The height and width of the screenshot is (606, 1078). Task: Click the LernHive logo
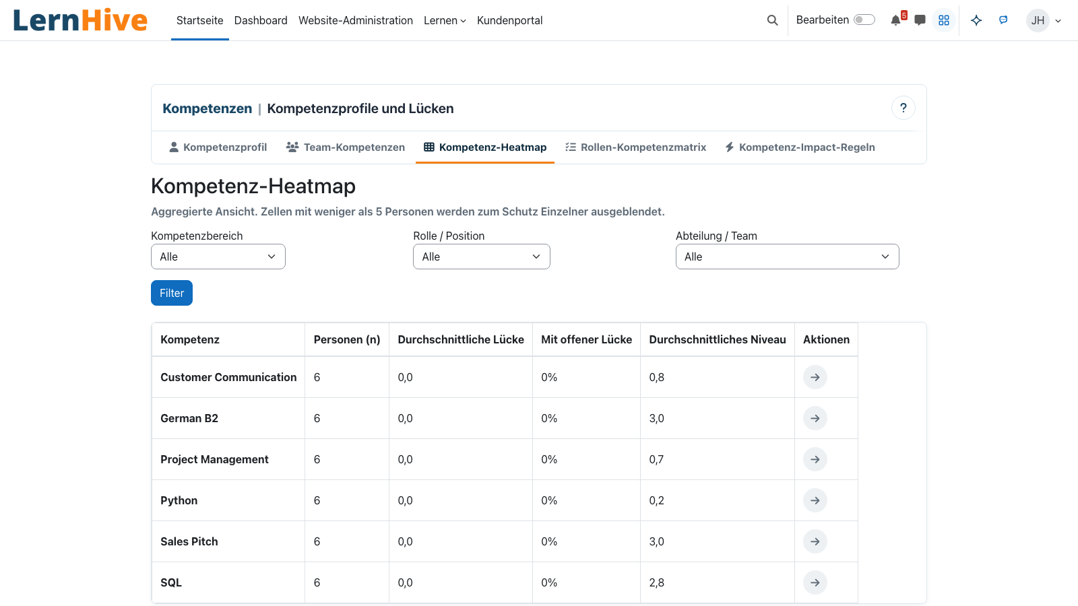coord(80,20)
